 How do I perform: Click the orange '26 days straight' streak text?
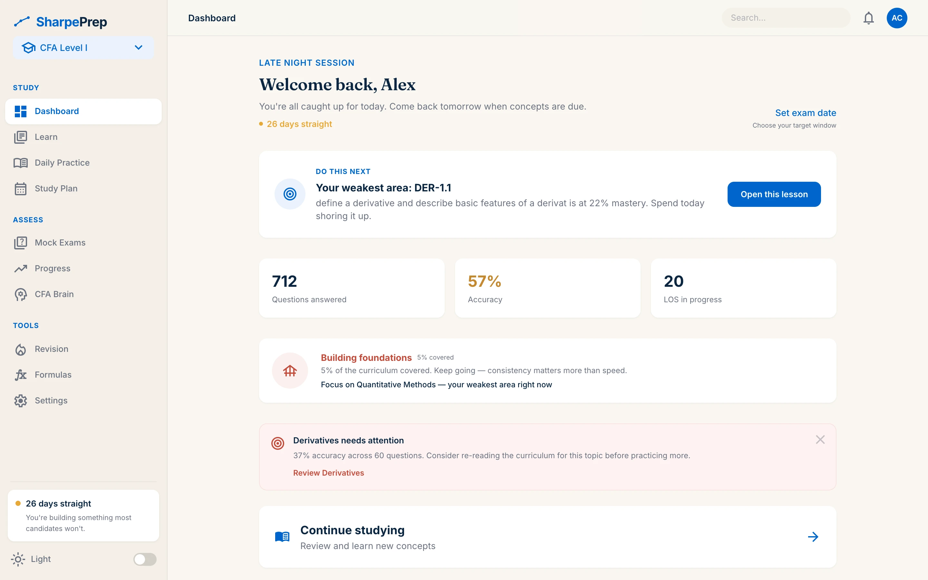pyautogui.click(x=299, y=124)
